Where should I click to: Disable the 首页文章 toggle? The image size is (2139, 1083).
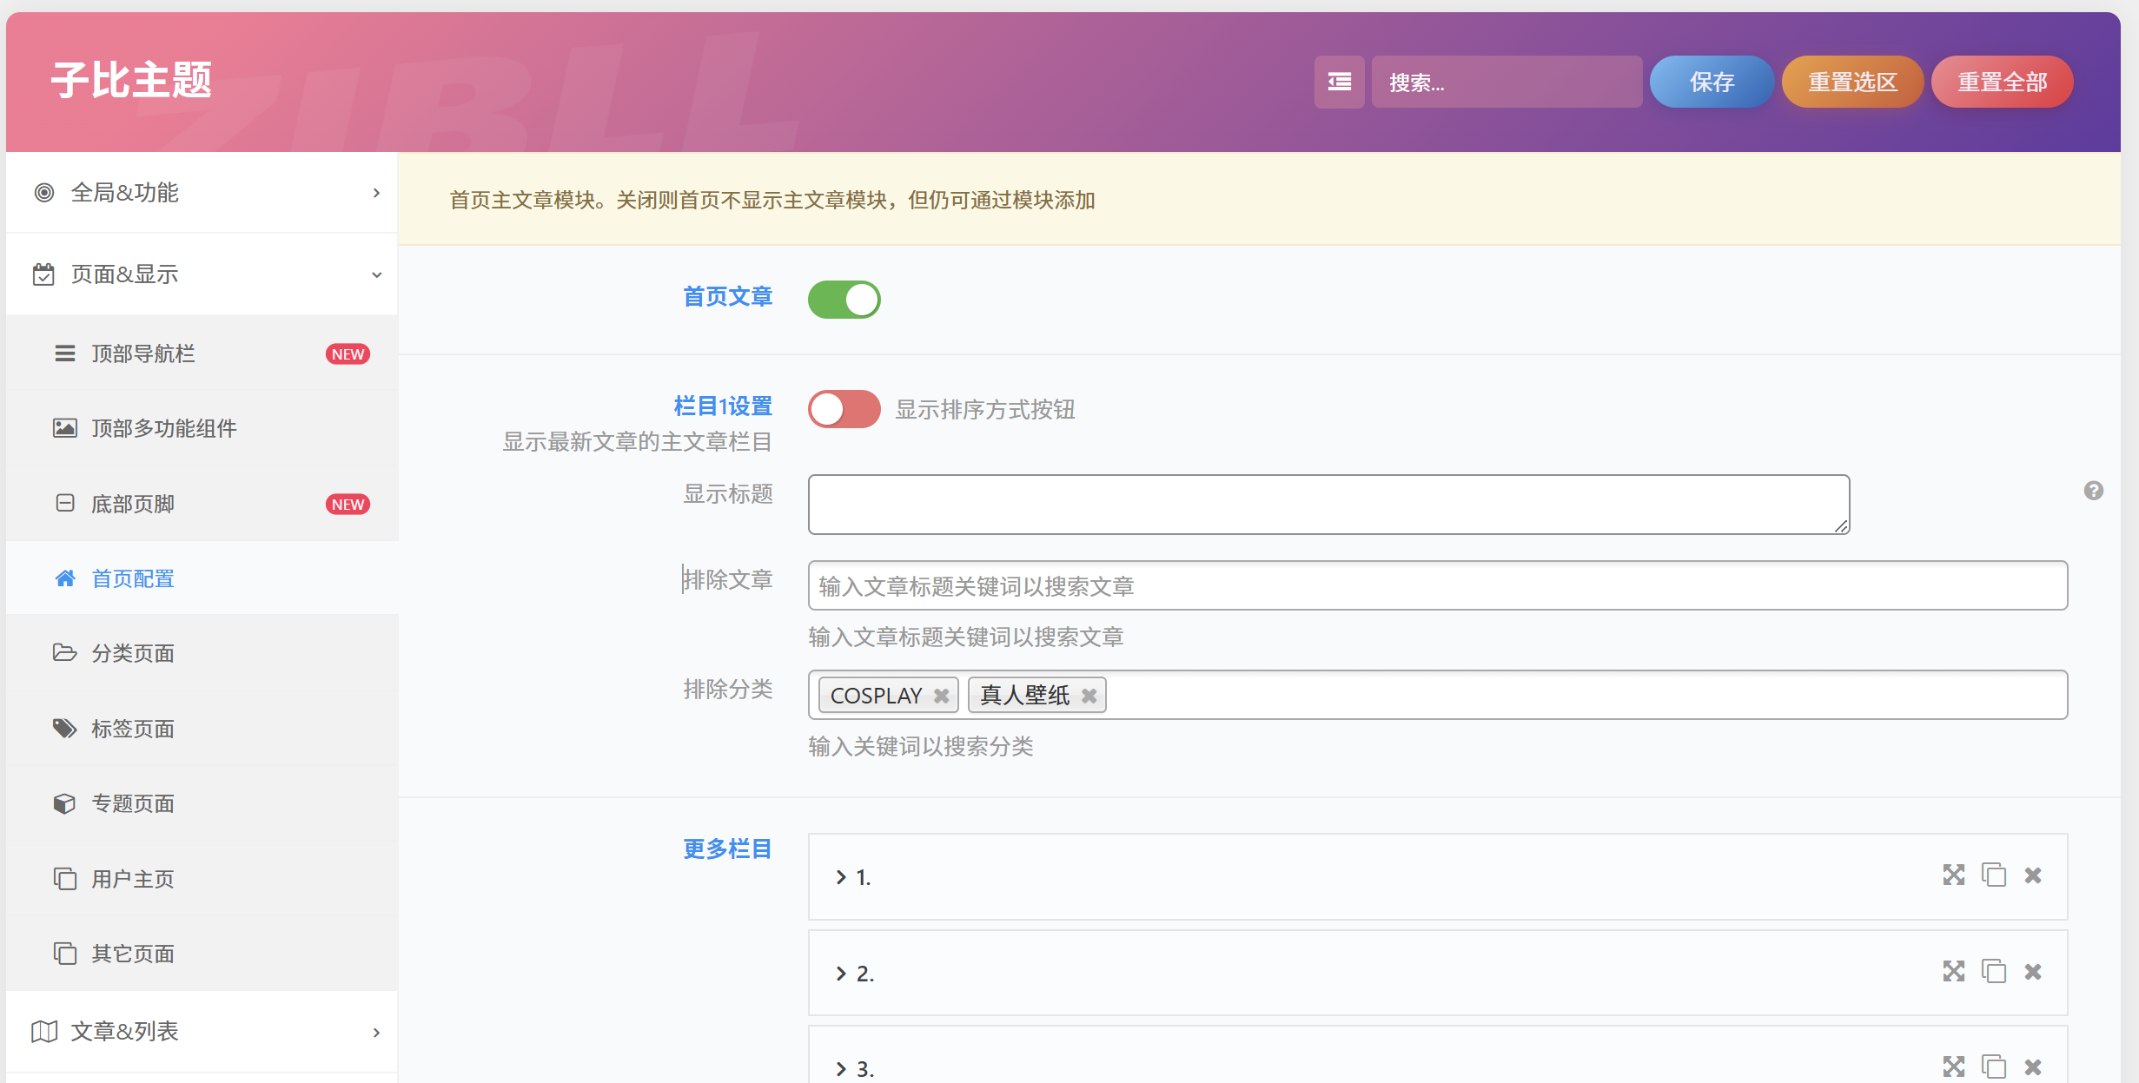[844, 299]
